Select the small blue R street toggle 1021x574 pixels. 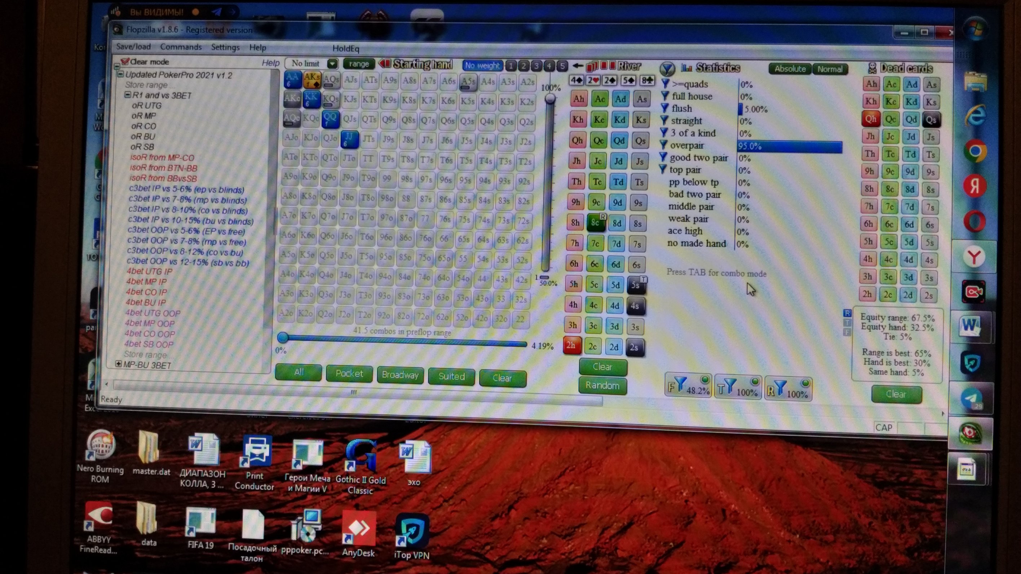click(847, 313)
